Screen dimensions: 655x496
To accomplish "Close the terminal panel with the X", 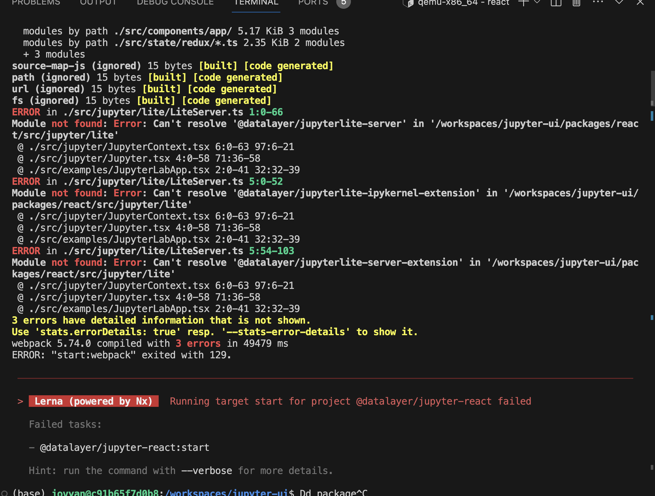I will 640,3.
